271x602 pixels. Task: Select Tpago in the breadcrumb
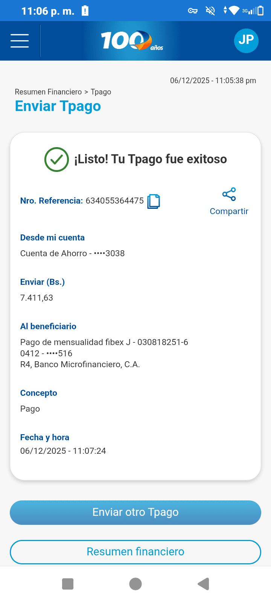(x=101, y=92)
